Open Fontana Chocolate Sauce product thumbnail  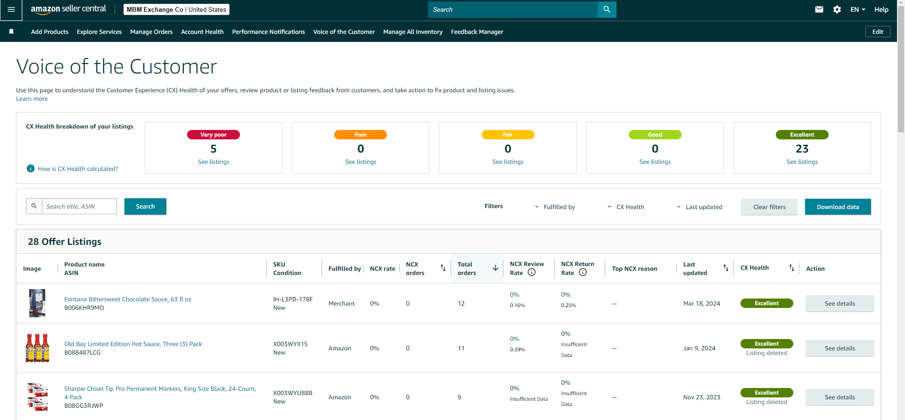(x=37, y=303)
